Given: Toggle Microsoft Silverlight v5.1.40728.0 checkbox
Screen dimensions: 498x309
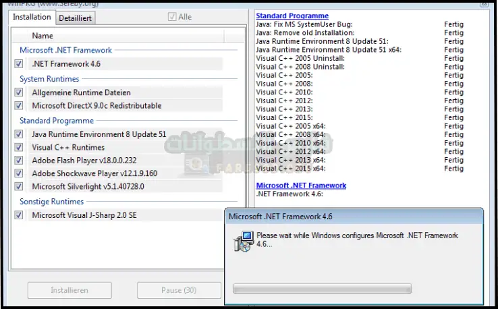Looking at the screenshot, I should [19, 186].
